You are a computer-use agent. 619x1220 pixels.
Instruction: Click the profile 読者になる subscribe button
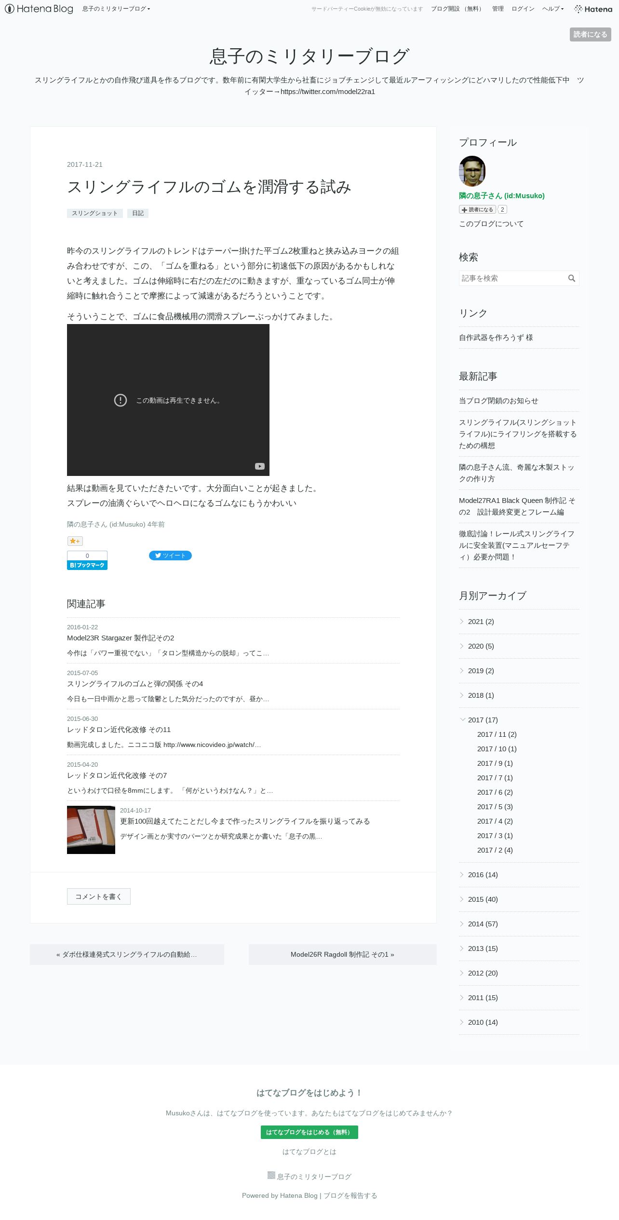point(477,209)
